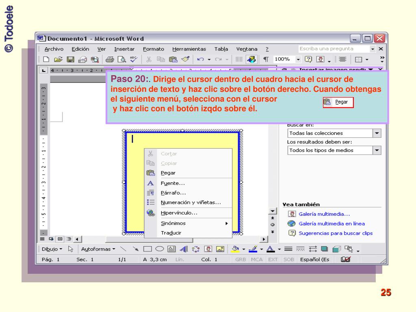Image resolution: width=416 pixels, height=312 pixels.
Task: Run the ABC spelling check icon
Action: pos(133,59)
